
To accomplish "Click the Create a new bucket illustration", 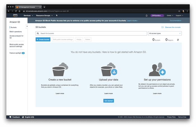I will click(x=60, y=69).
